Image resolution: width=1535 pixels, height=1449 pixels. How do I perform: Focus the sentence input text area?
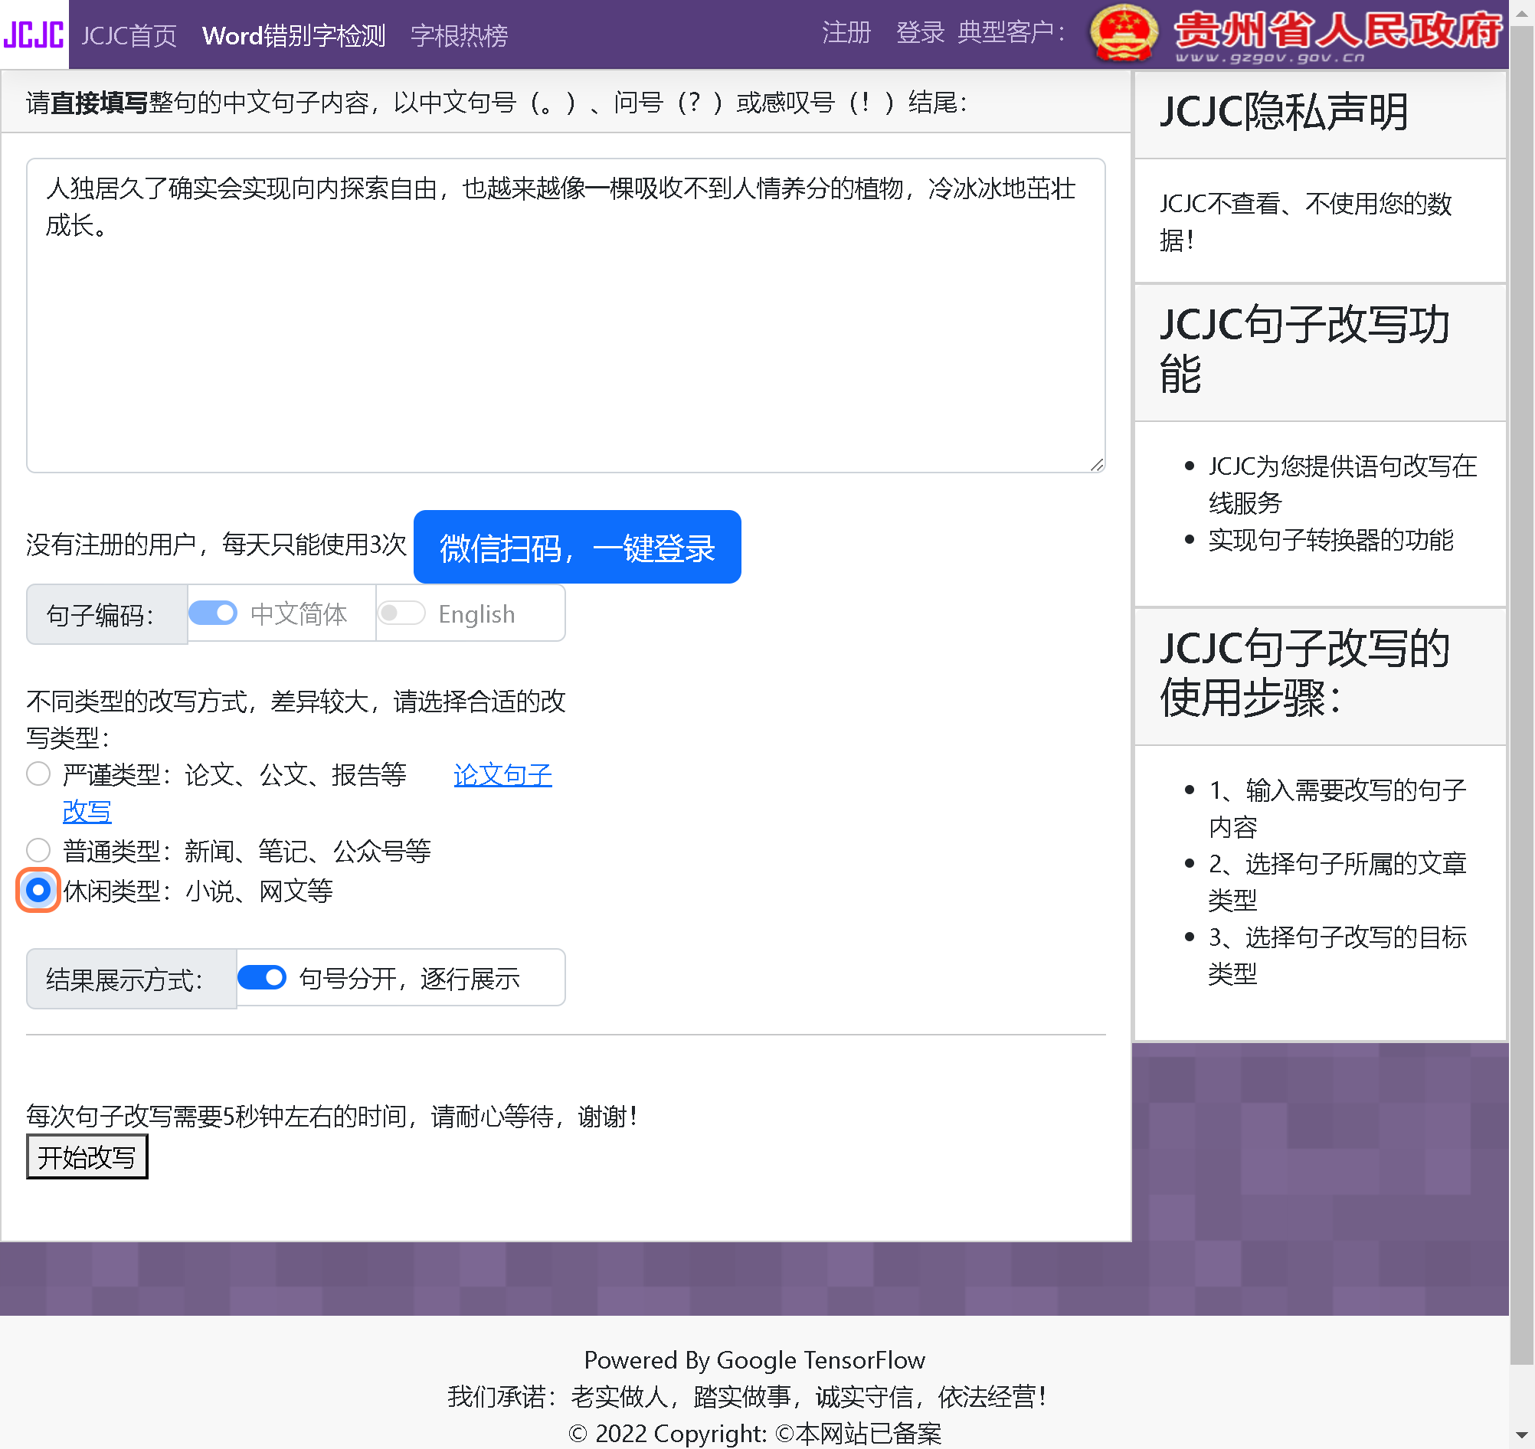click(565, 315)
